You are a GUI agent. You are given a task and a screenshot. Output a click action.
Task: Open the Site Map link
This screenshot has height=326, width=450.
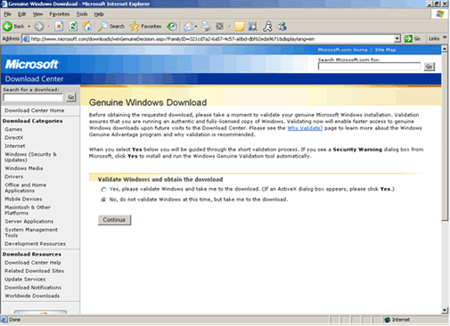coord(385,50)
